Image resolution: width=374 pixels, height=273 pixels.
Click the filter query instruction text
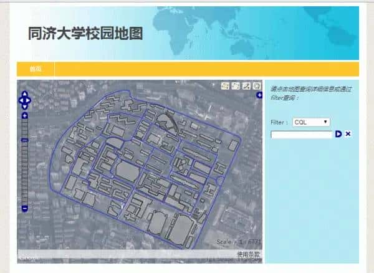310,93
